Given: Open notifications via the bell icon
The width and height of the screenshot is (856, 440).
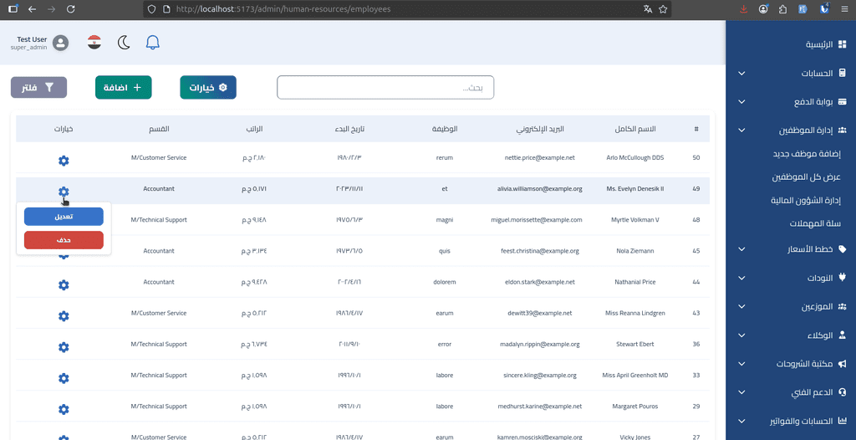Looking at the screenshot, I should tap(153, 43).
